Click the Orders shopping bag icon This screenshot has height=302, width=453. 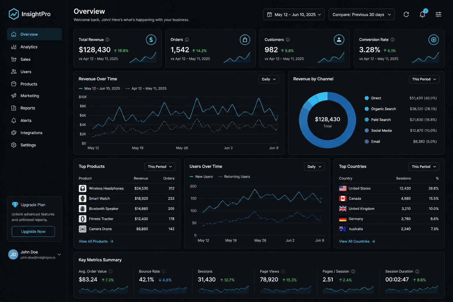(245, 40)
